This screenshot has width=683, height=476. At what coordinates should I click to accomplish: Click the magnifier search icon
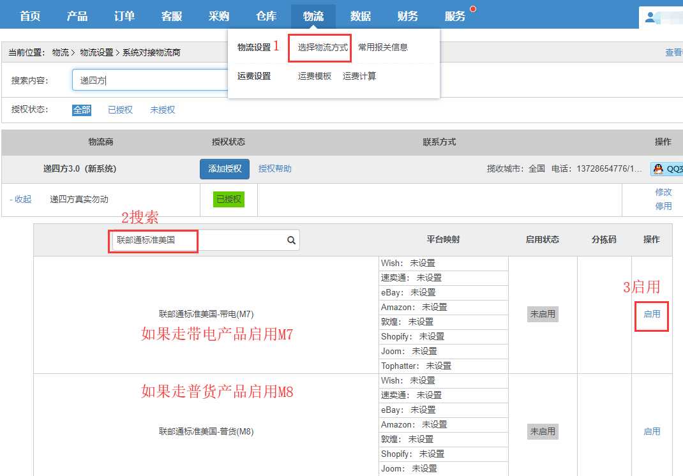pos(291,240)
